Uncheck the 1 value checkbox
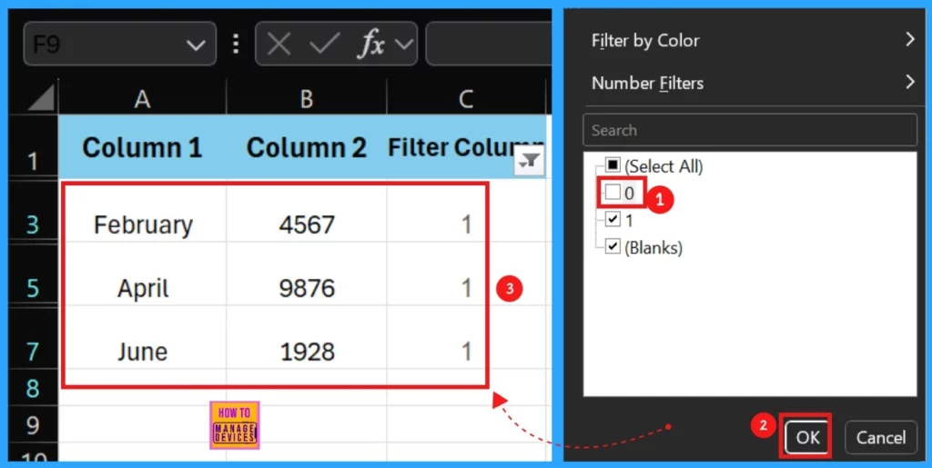932x468 pixels. pos(613,220)
